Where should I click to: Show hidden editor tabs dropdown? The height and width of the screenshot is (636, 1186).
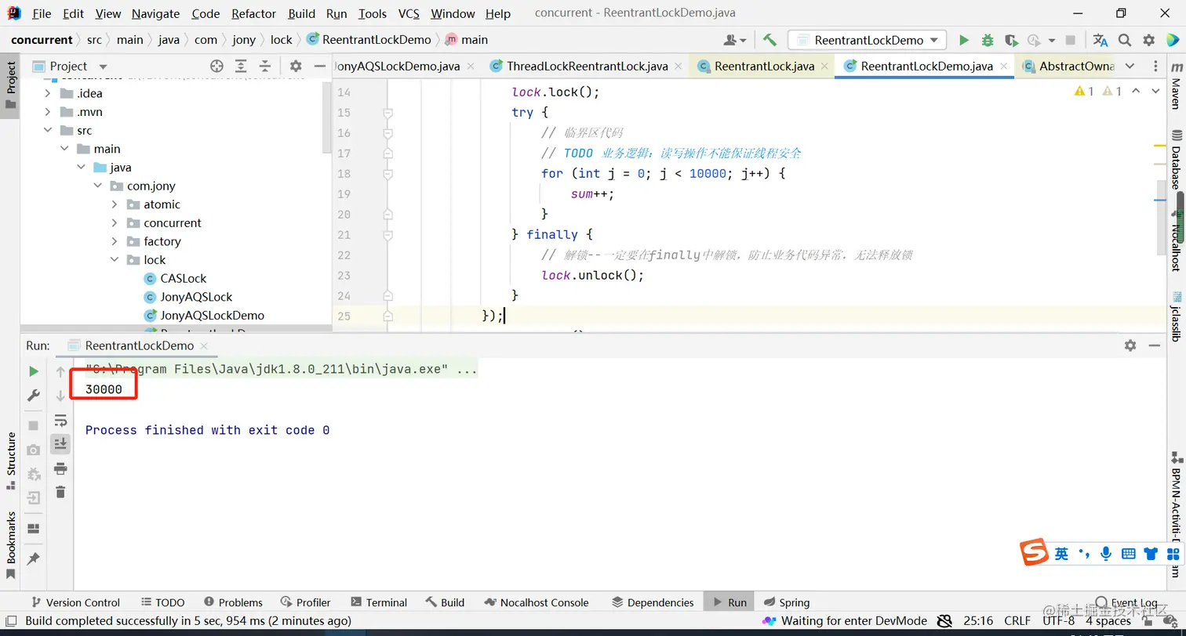tap(1130, 66)
